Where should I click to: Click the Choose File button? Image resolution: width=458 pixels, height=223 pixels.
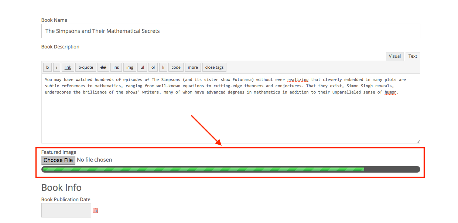point(58,160)
